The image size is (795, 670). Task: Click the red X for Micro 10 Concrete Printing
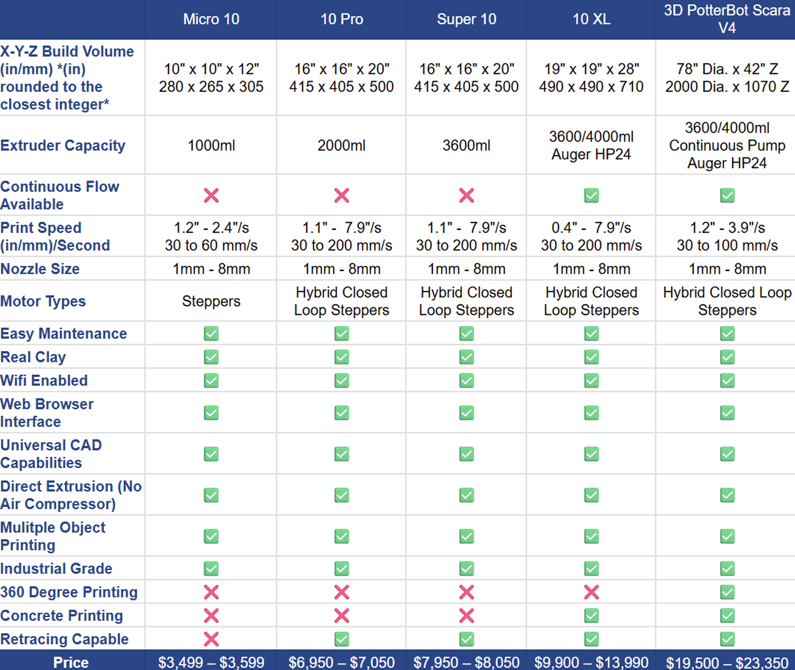pyautogui.click(x=211, y=616)
